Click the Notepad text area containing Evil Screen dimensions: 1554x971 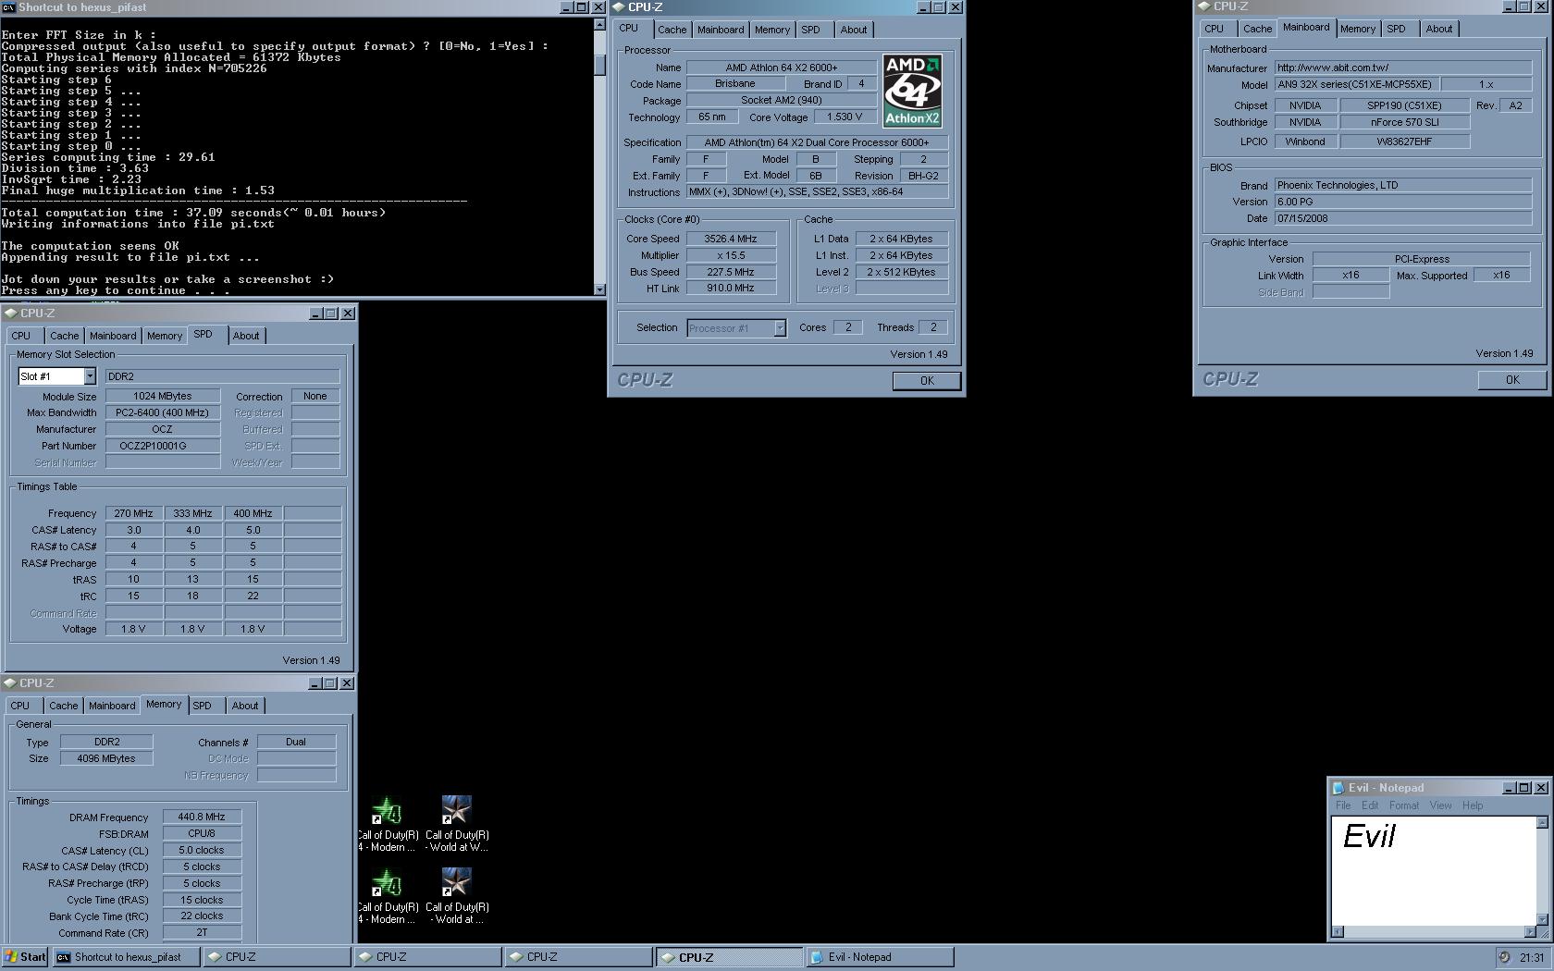(1434, 871)
